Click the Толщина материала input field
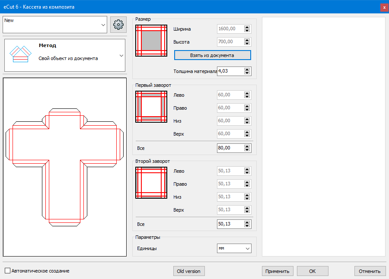Viewport: 389px width, 279px height. pyautogui.click(x=230, y=71)
